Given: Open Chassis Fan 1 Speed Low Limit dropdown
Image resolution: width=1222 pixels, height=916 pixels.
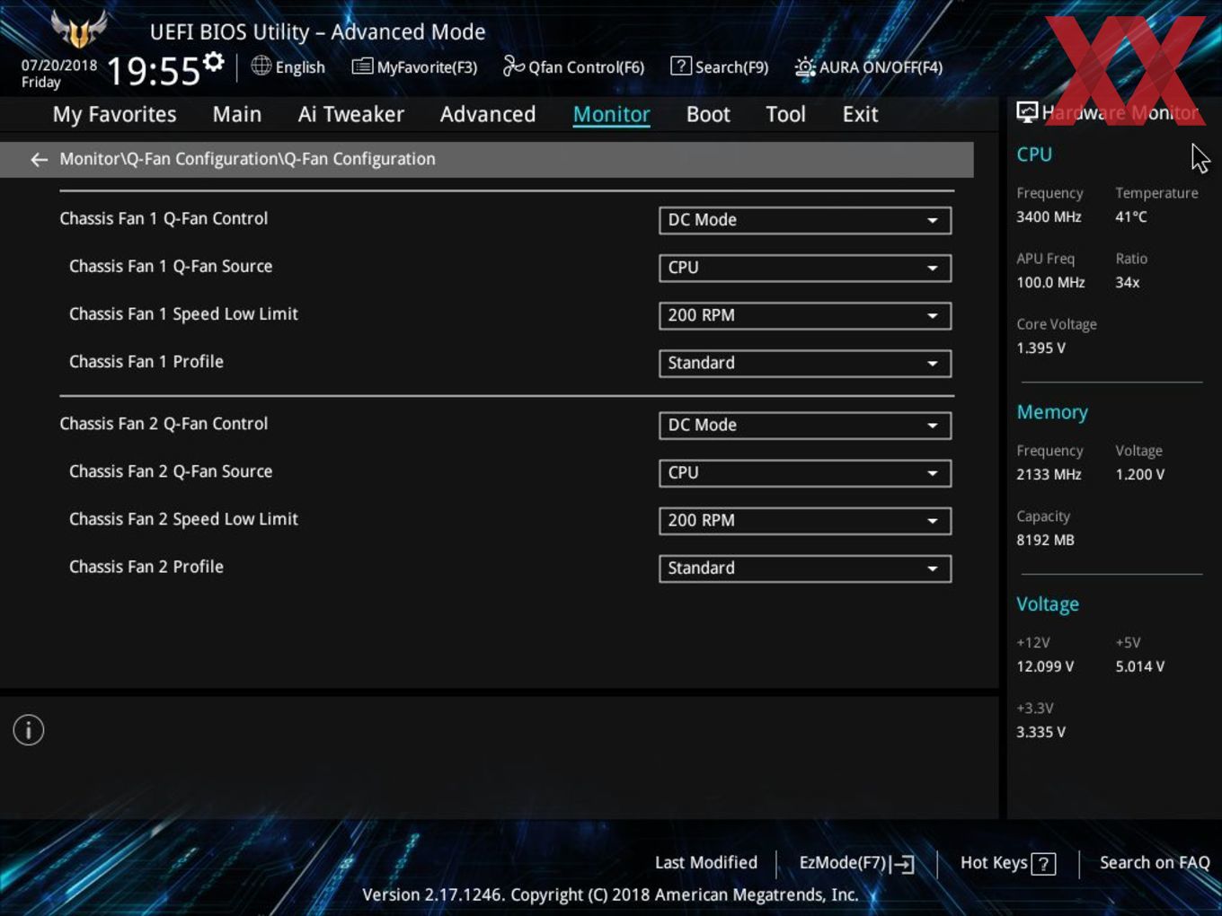Looking at the screenshot, I should click(x=805, y=315).
